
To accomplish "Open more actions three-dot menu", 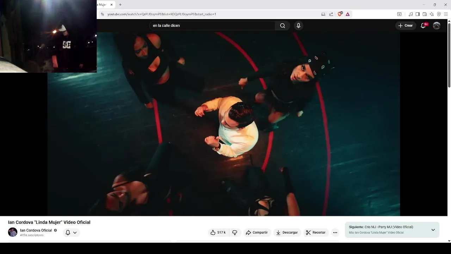I will [335, 232].
